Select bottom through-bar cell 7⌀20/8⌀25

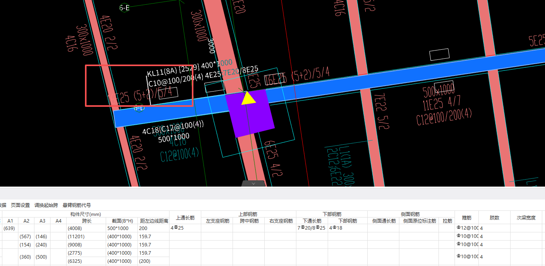(x=312, y=228)
